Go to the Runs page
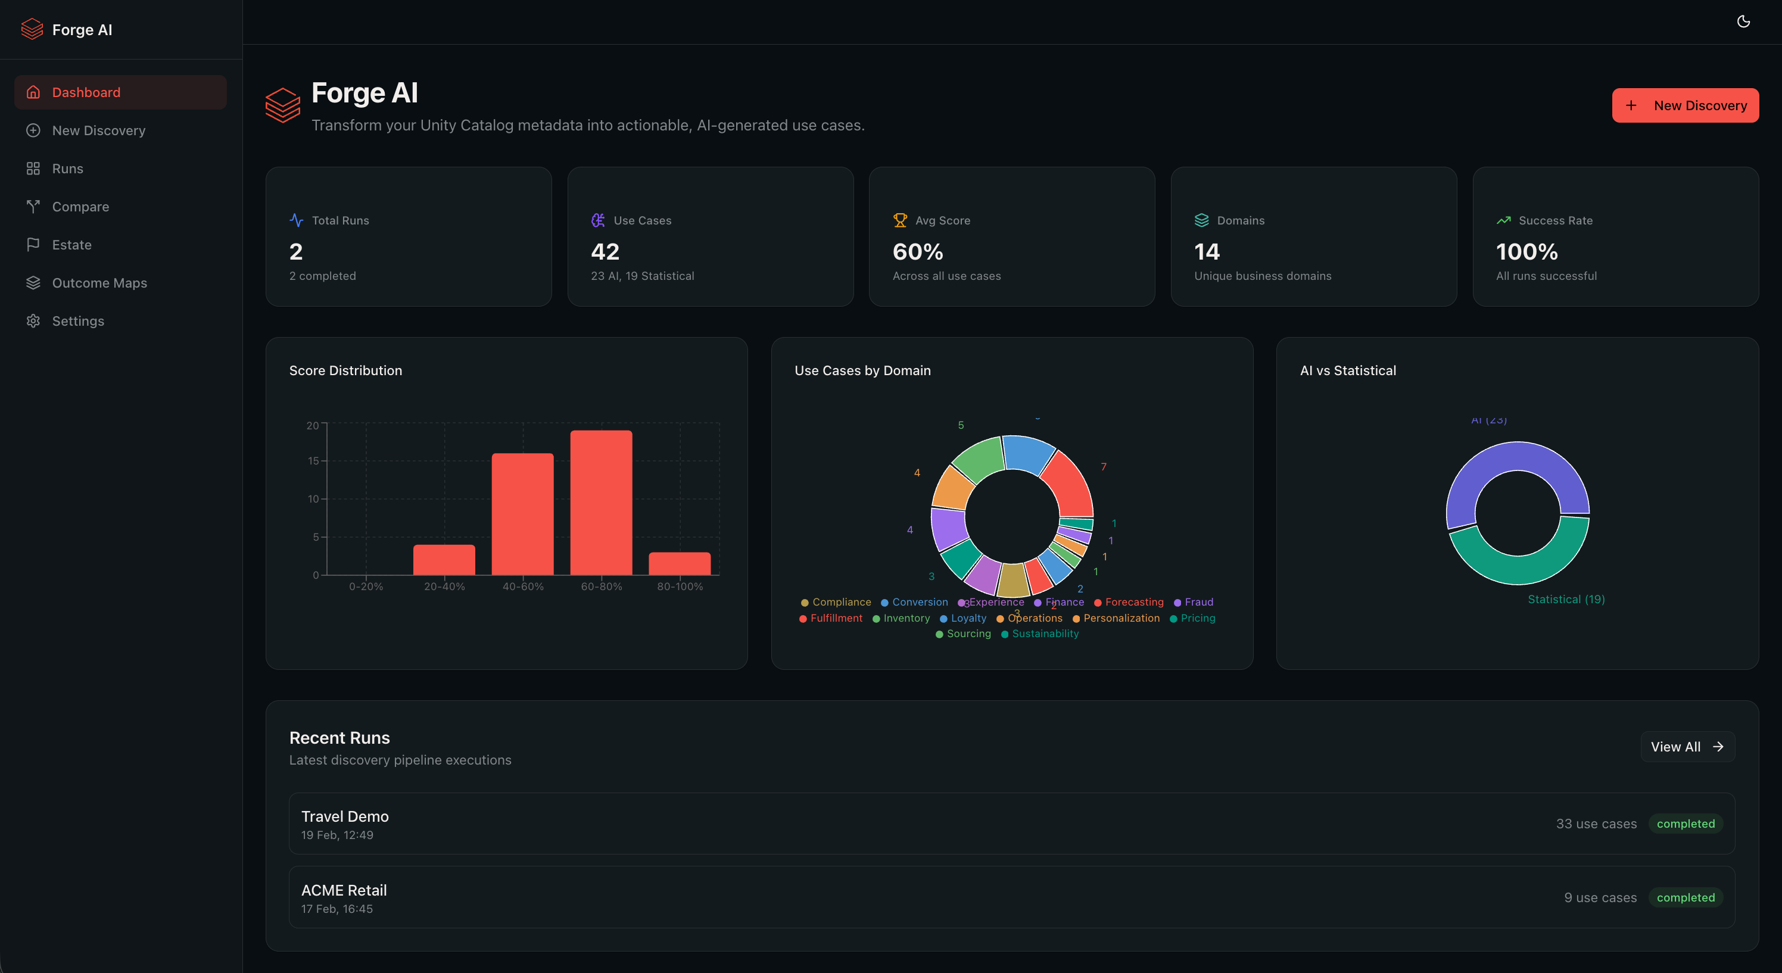The width and height of the screenshot is (1782, 973). point(120,168)
